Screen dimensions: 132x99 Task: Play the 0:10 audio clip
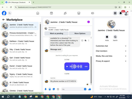click(x=67, y=67)
